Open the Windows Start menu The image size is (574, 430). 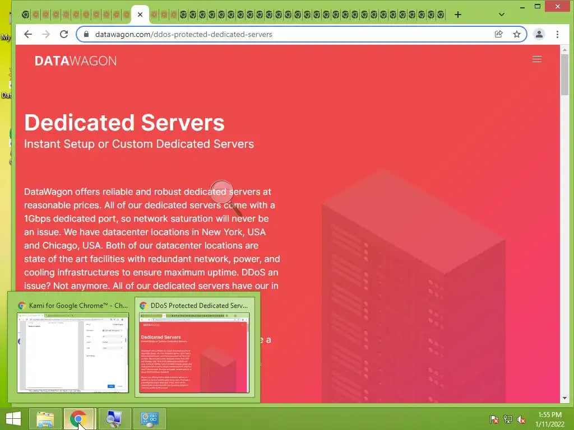tap(13, 419)
